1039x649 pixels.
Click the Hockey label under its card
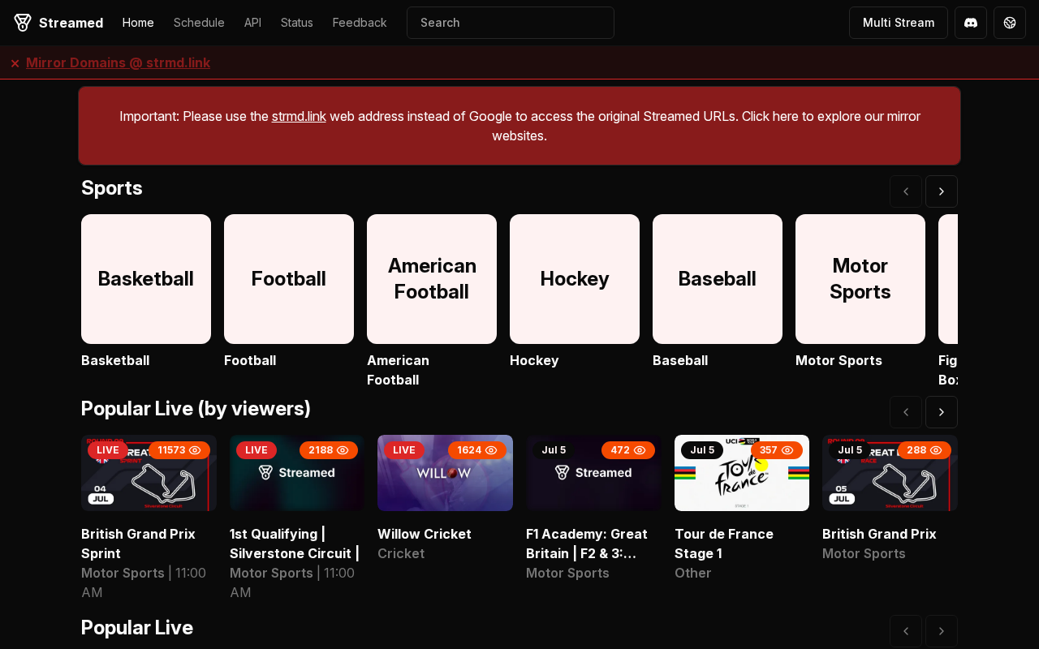click(x=534, y=360)
